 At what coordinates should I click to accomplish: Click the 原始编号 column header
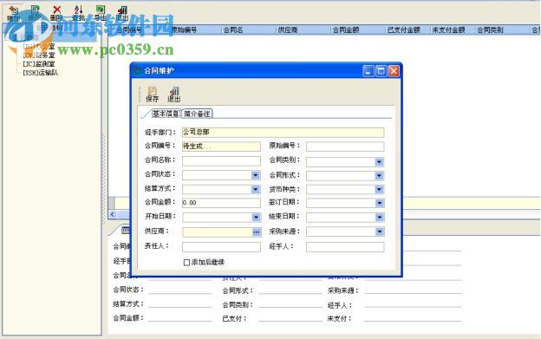coord(195,30)
